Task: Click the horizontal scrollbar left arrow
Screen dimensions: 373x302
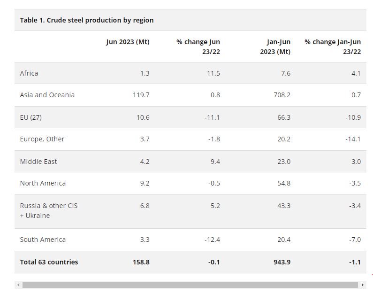Action: pyautogui.click(x=18, y=285)
